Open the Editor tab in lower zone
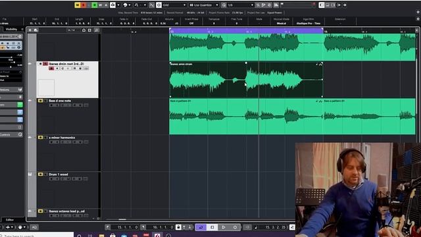 (x=10, y=220)
